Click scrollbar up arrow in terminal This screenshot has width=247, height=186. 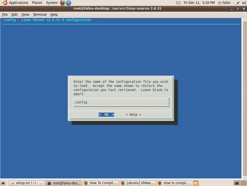(244, 20)
